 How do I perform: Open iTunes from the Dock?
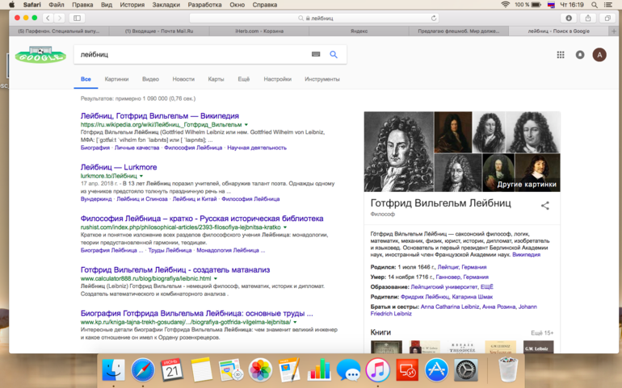377,370
